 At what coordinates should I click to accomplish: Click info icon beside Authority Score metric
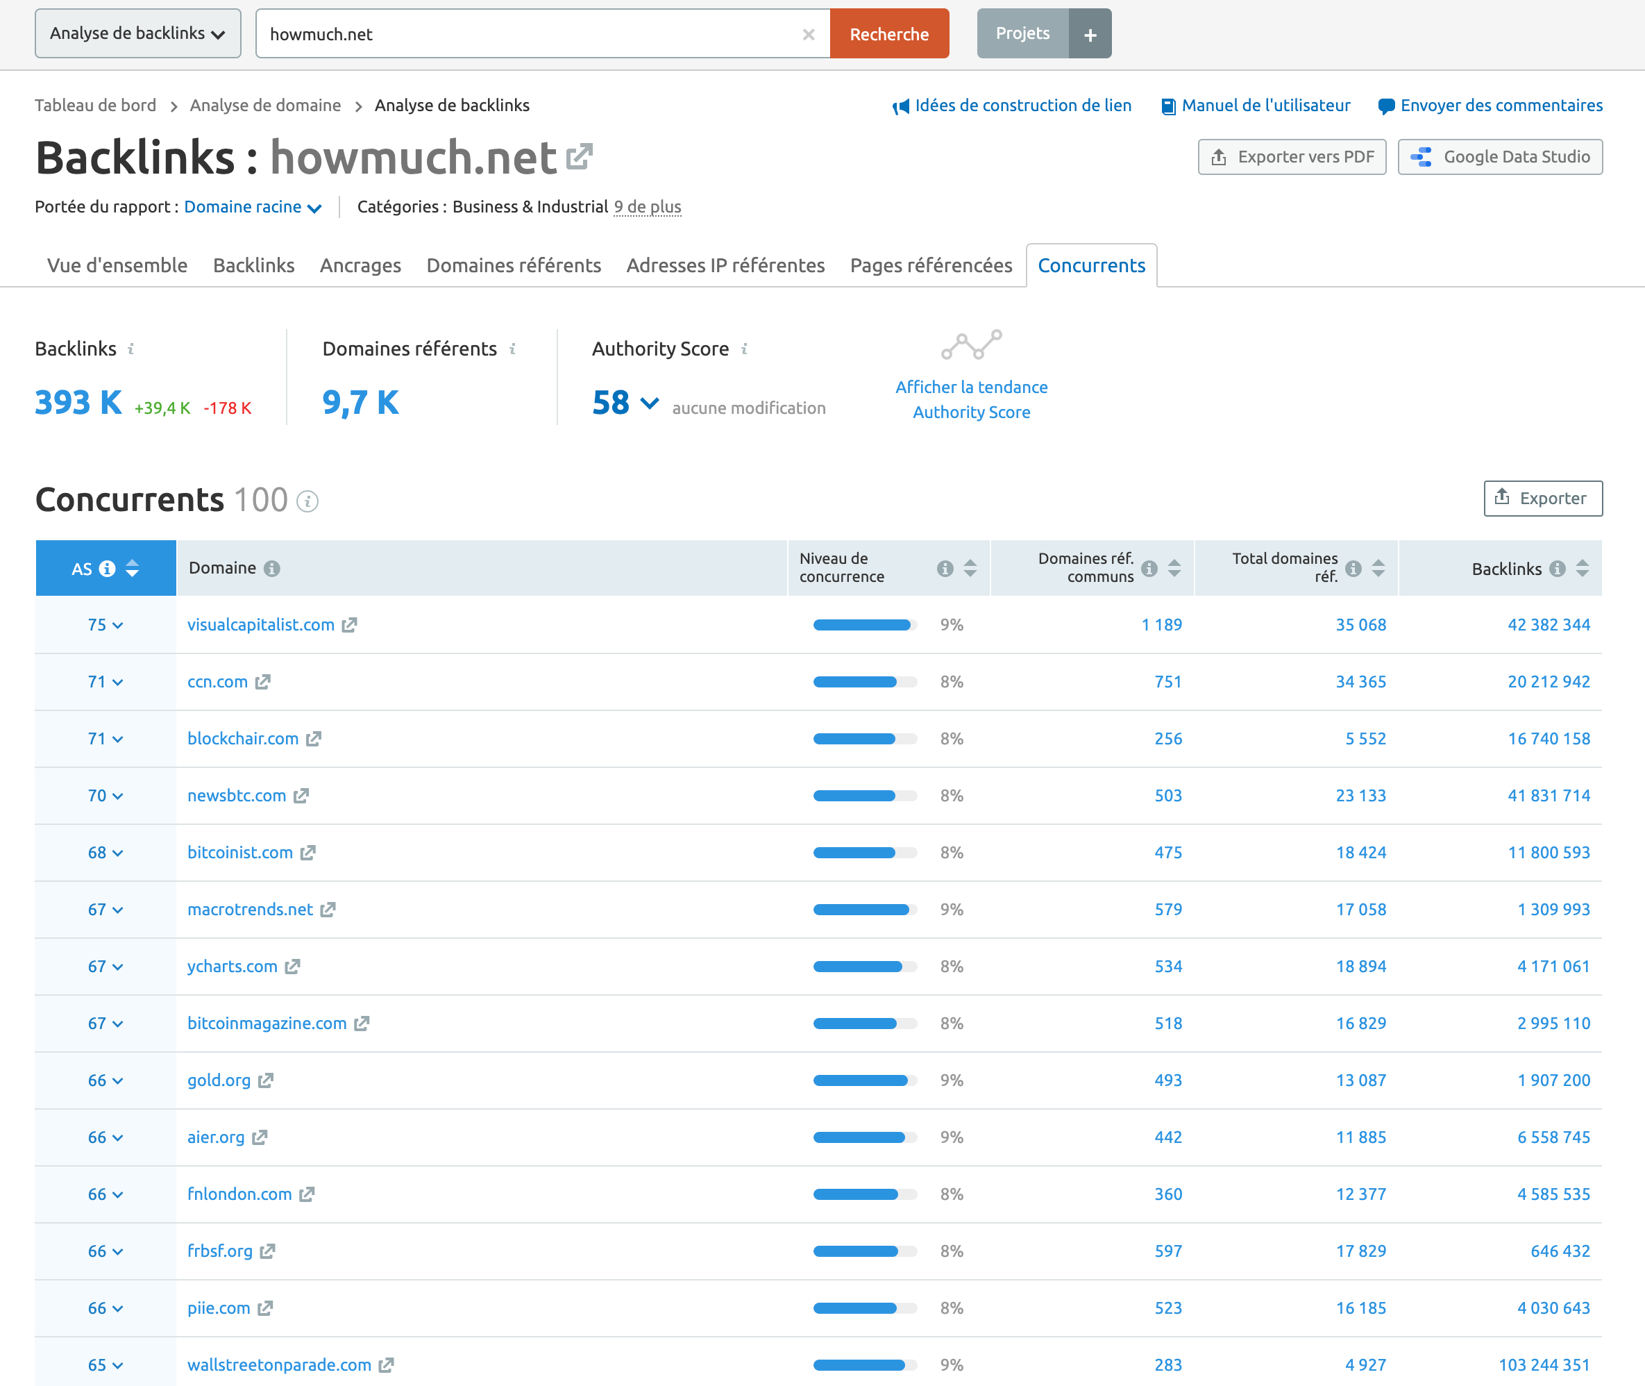[x=744, y=348]
